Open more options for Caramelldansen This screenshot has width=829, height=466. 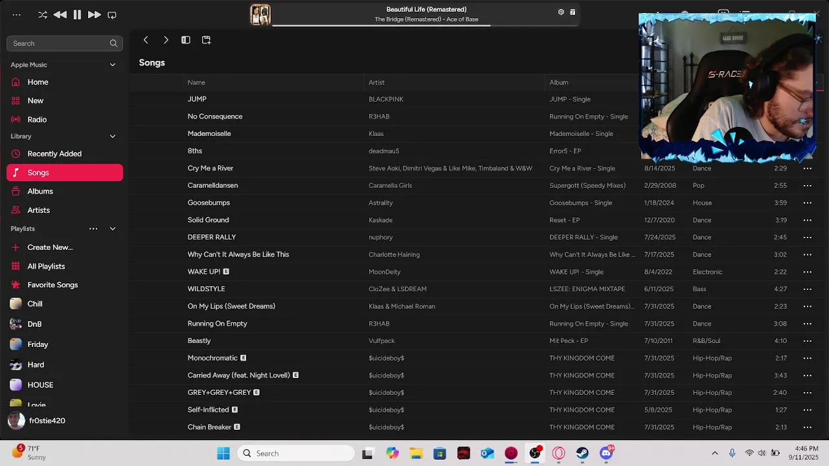point(808,186)
